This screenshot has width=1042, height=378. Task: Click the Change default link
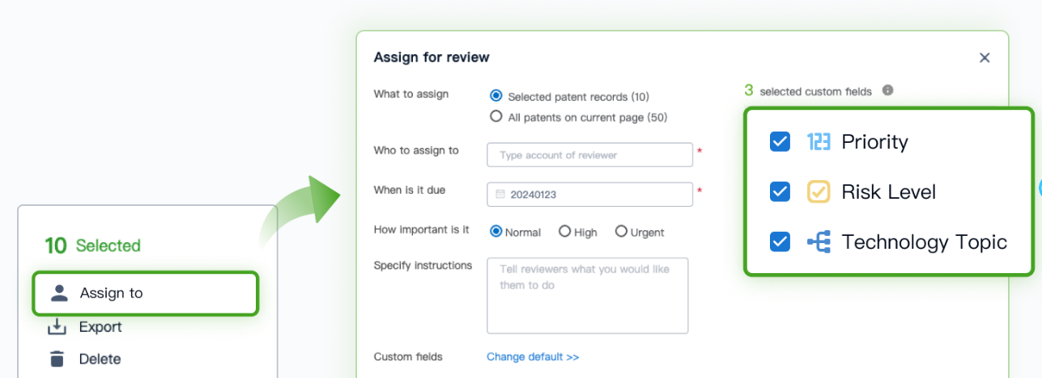coord(533,357)
